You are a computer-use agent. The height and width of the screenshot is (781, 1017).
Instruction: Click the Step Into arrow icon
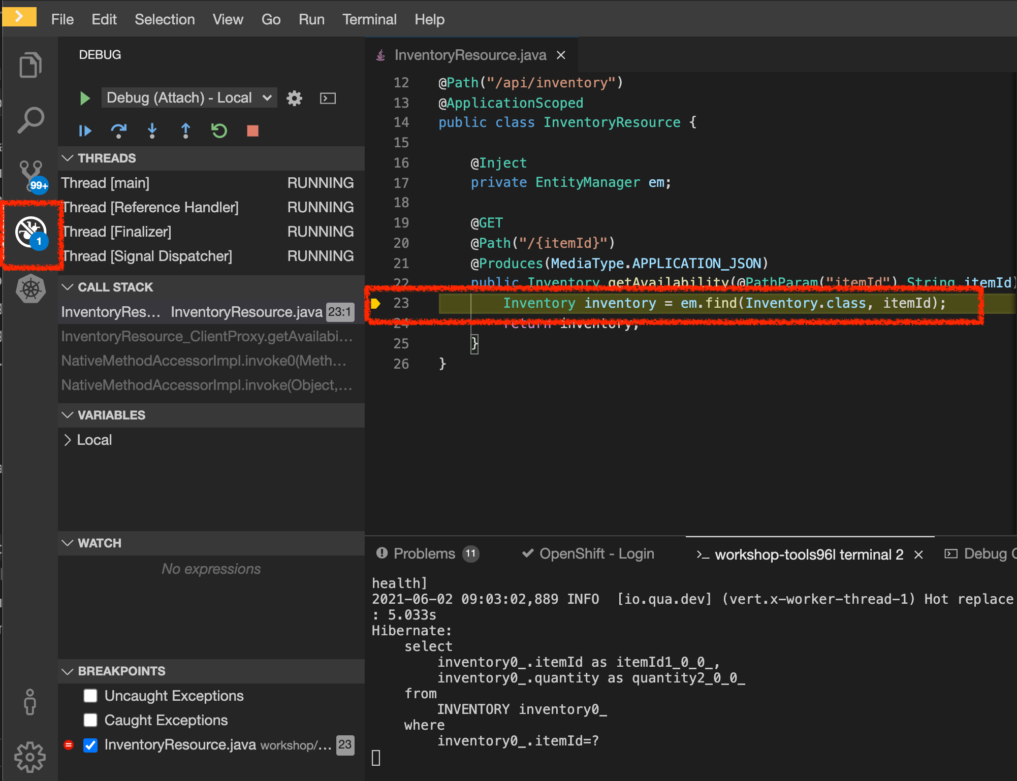[x=152, y=131]
